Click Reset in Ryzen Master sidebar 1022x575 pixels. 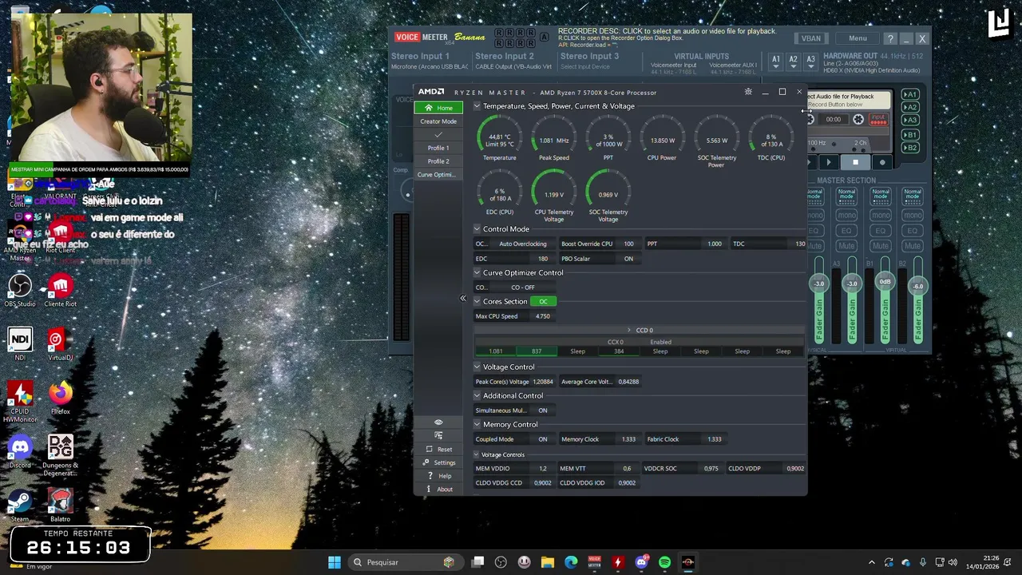coord(438,449)
